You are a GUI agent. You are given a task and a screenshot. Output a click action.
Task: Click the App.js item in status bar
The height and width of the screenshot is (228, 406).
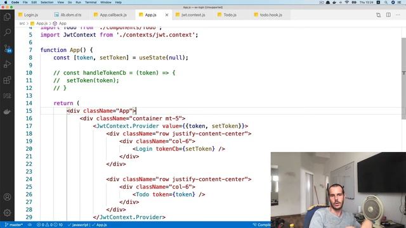click(x=99, y=225)
